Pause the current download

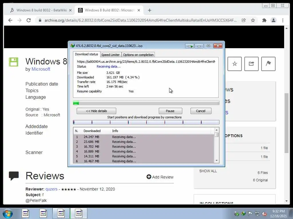tap(170, 111)
